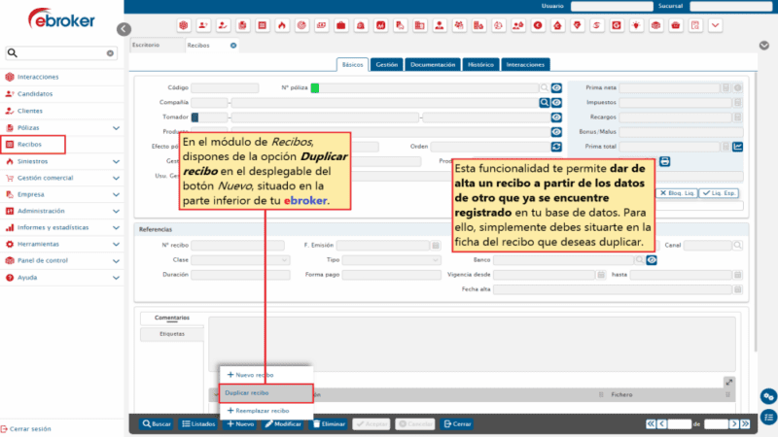Open the Tipo dropdown

point(392,260)
